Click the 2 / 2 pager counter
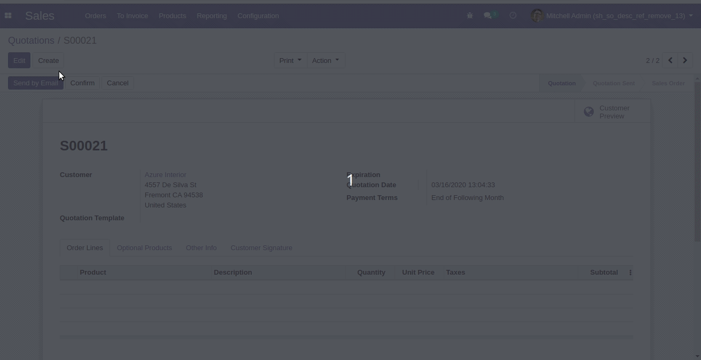 tap(652, 60)
